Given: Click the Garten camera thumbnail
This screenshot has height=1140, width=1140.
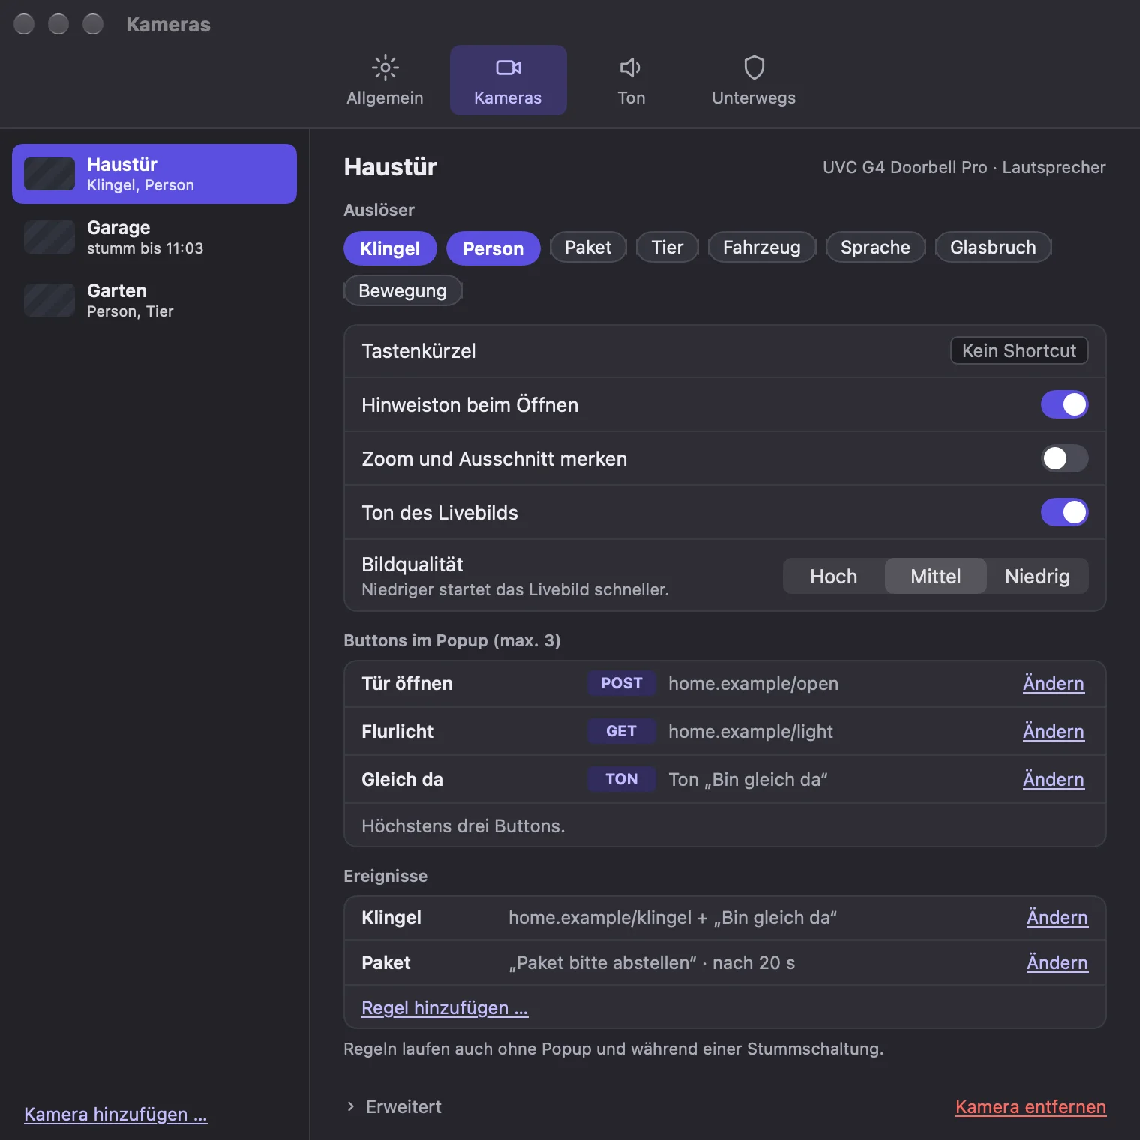Looking at the screenshot, I should pos(49,300).
